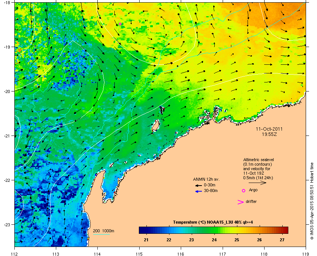The height and width of the screenshot is (256, 317).
Task: Click the 0.5m/s velocity reference arrow
Action: coord(257,183)
